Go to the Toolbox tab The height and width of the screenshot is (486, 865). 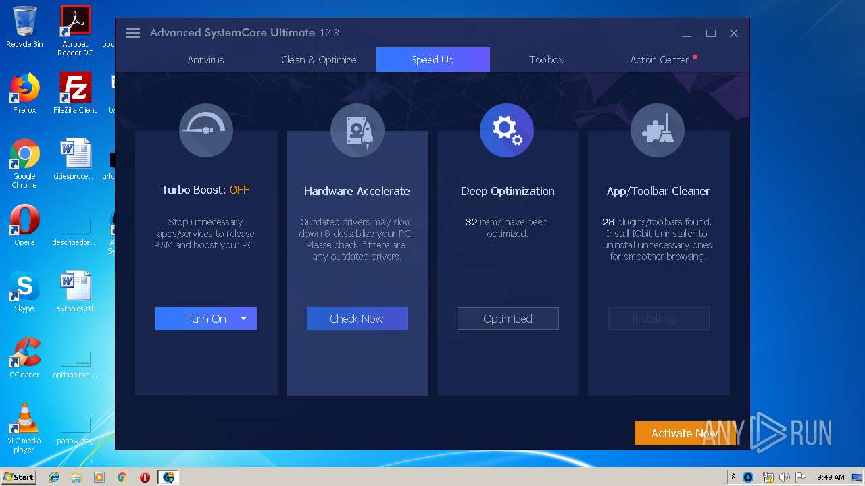click(x=546, y=59)
